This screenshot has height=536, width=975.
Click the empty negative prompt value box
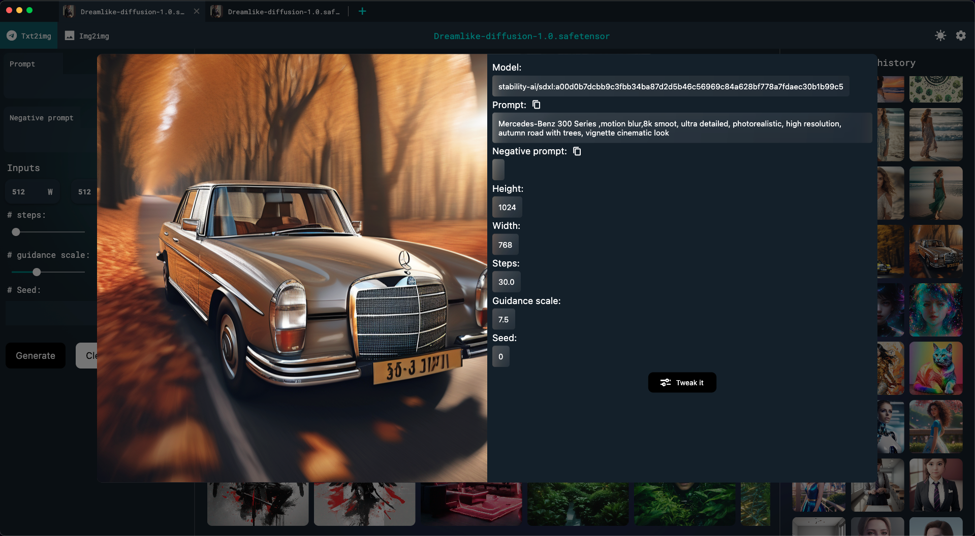pos(498,170)
